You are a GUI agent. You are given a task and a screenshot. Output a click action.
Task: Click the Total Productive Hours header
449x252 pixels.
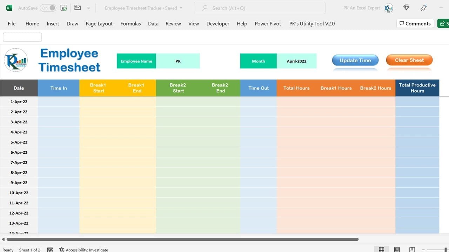click(417, 88)
